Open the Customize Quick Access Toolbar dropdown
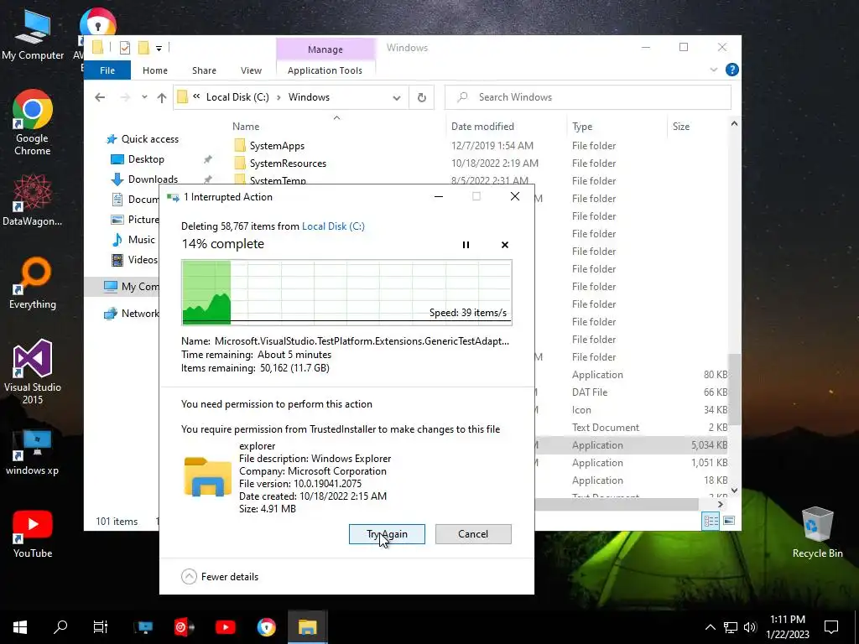This screenshot has height=644, width=859. tap(159, 48)
